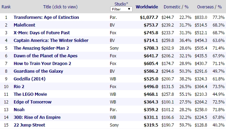Sort by the Rank column header

(6, 7)
